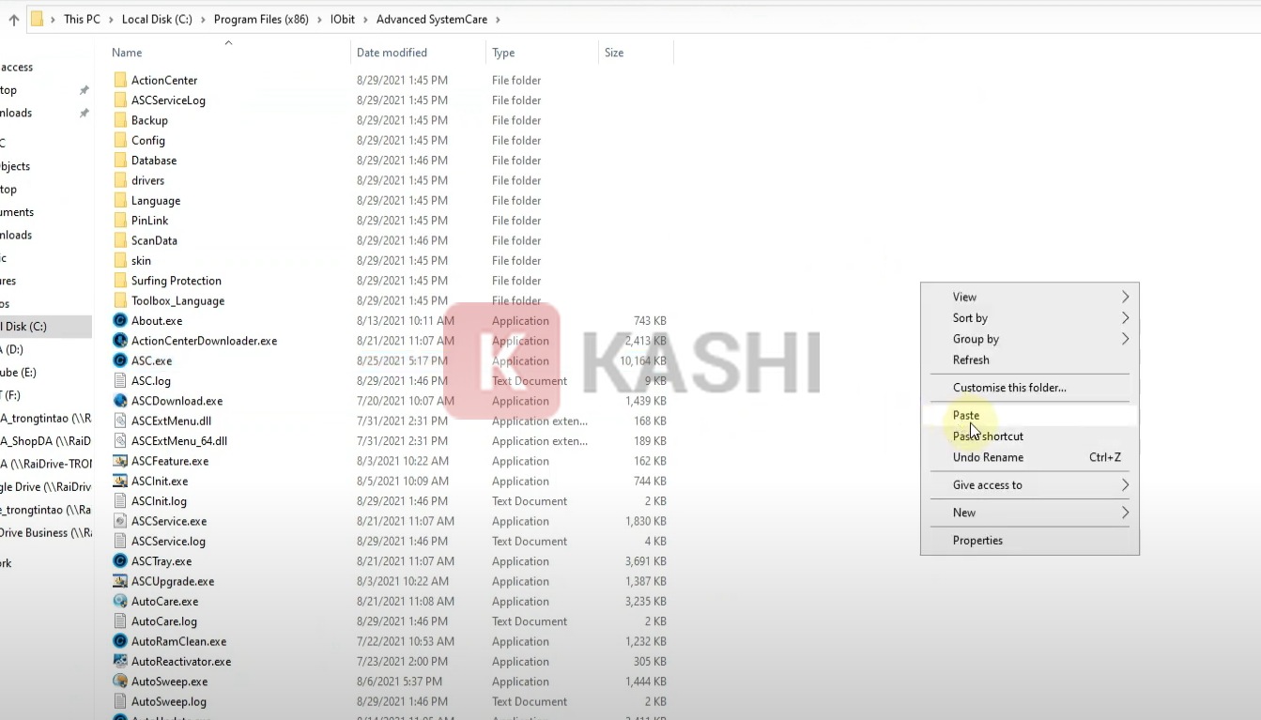Viewport: 1261px width, 720px height.
Task: Click the ActionCenterDownloader.exe icon
Action: pos(119,341)
